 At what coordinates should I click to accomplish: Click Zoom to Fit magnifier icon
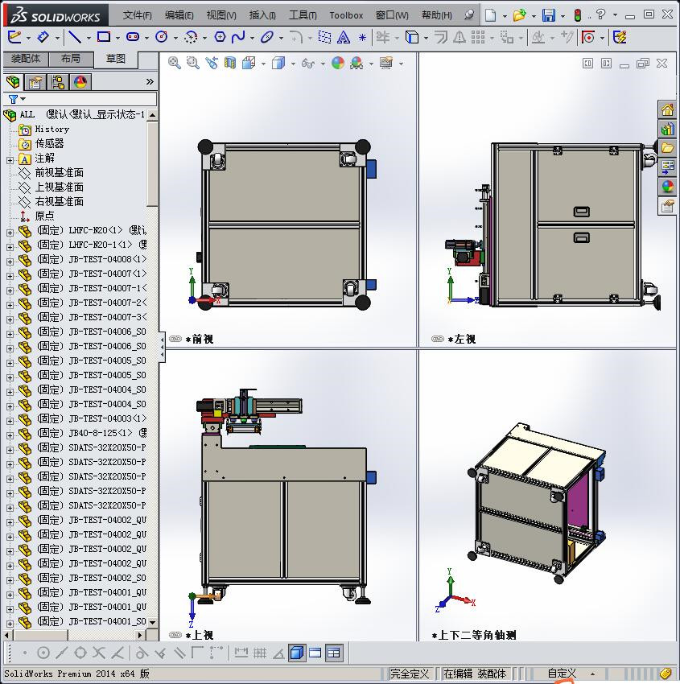(175, 63)
